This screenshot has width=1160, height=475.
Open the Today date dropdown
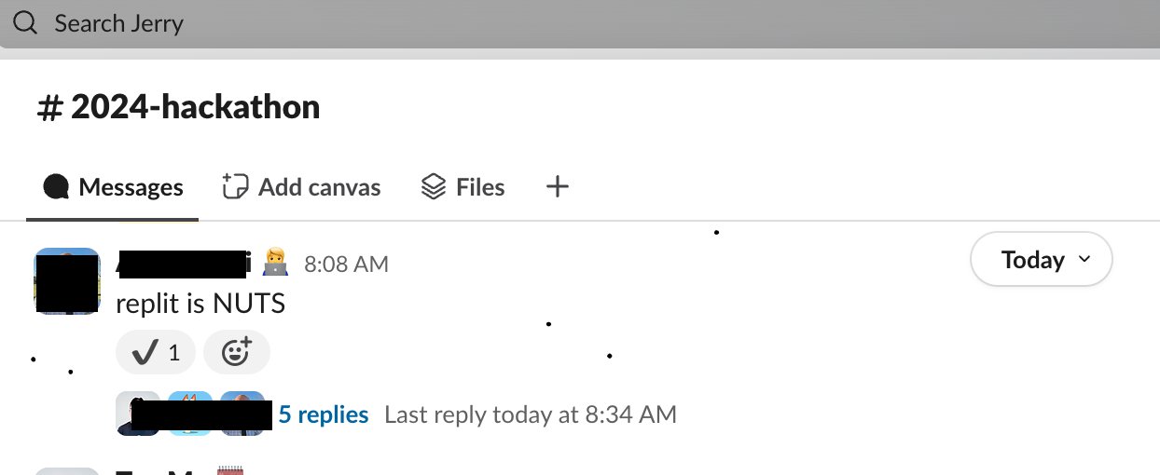point(1042,260)
